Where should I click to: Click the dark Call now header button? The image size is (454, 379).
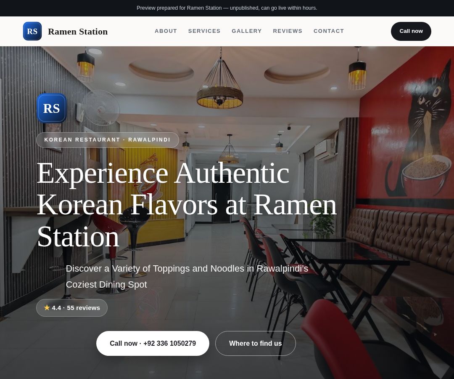[411, 31]
